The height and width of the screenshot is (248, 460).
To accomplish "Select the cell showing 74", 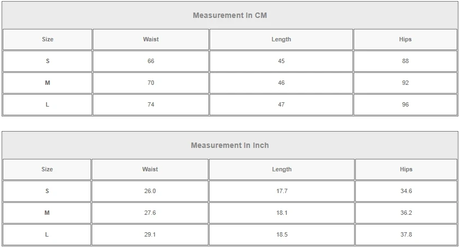I will pos(151,104).
